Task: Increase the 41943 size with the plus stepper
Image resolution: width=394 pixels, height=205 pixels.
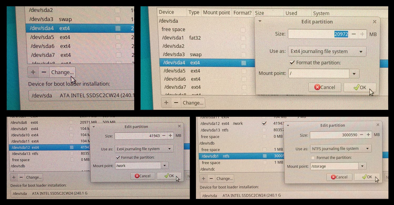Action: (170, 136)
